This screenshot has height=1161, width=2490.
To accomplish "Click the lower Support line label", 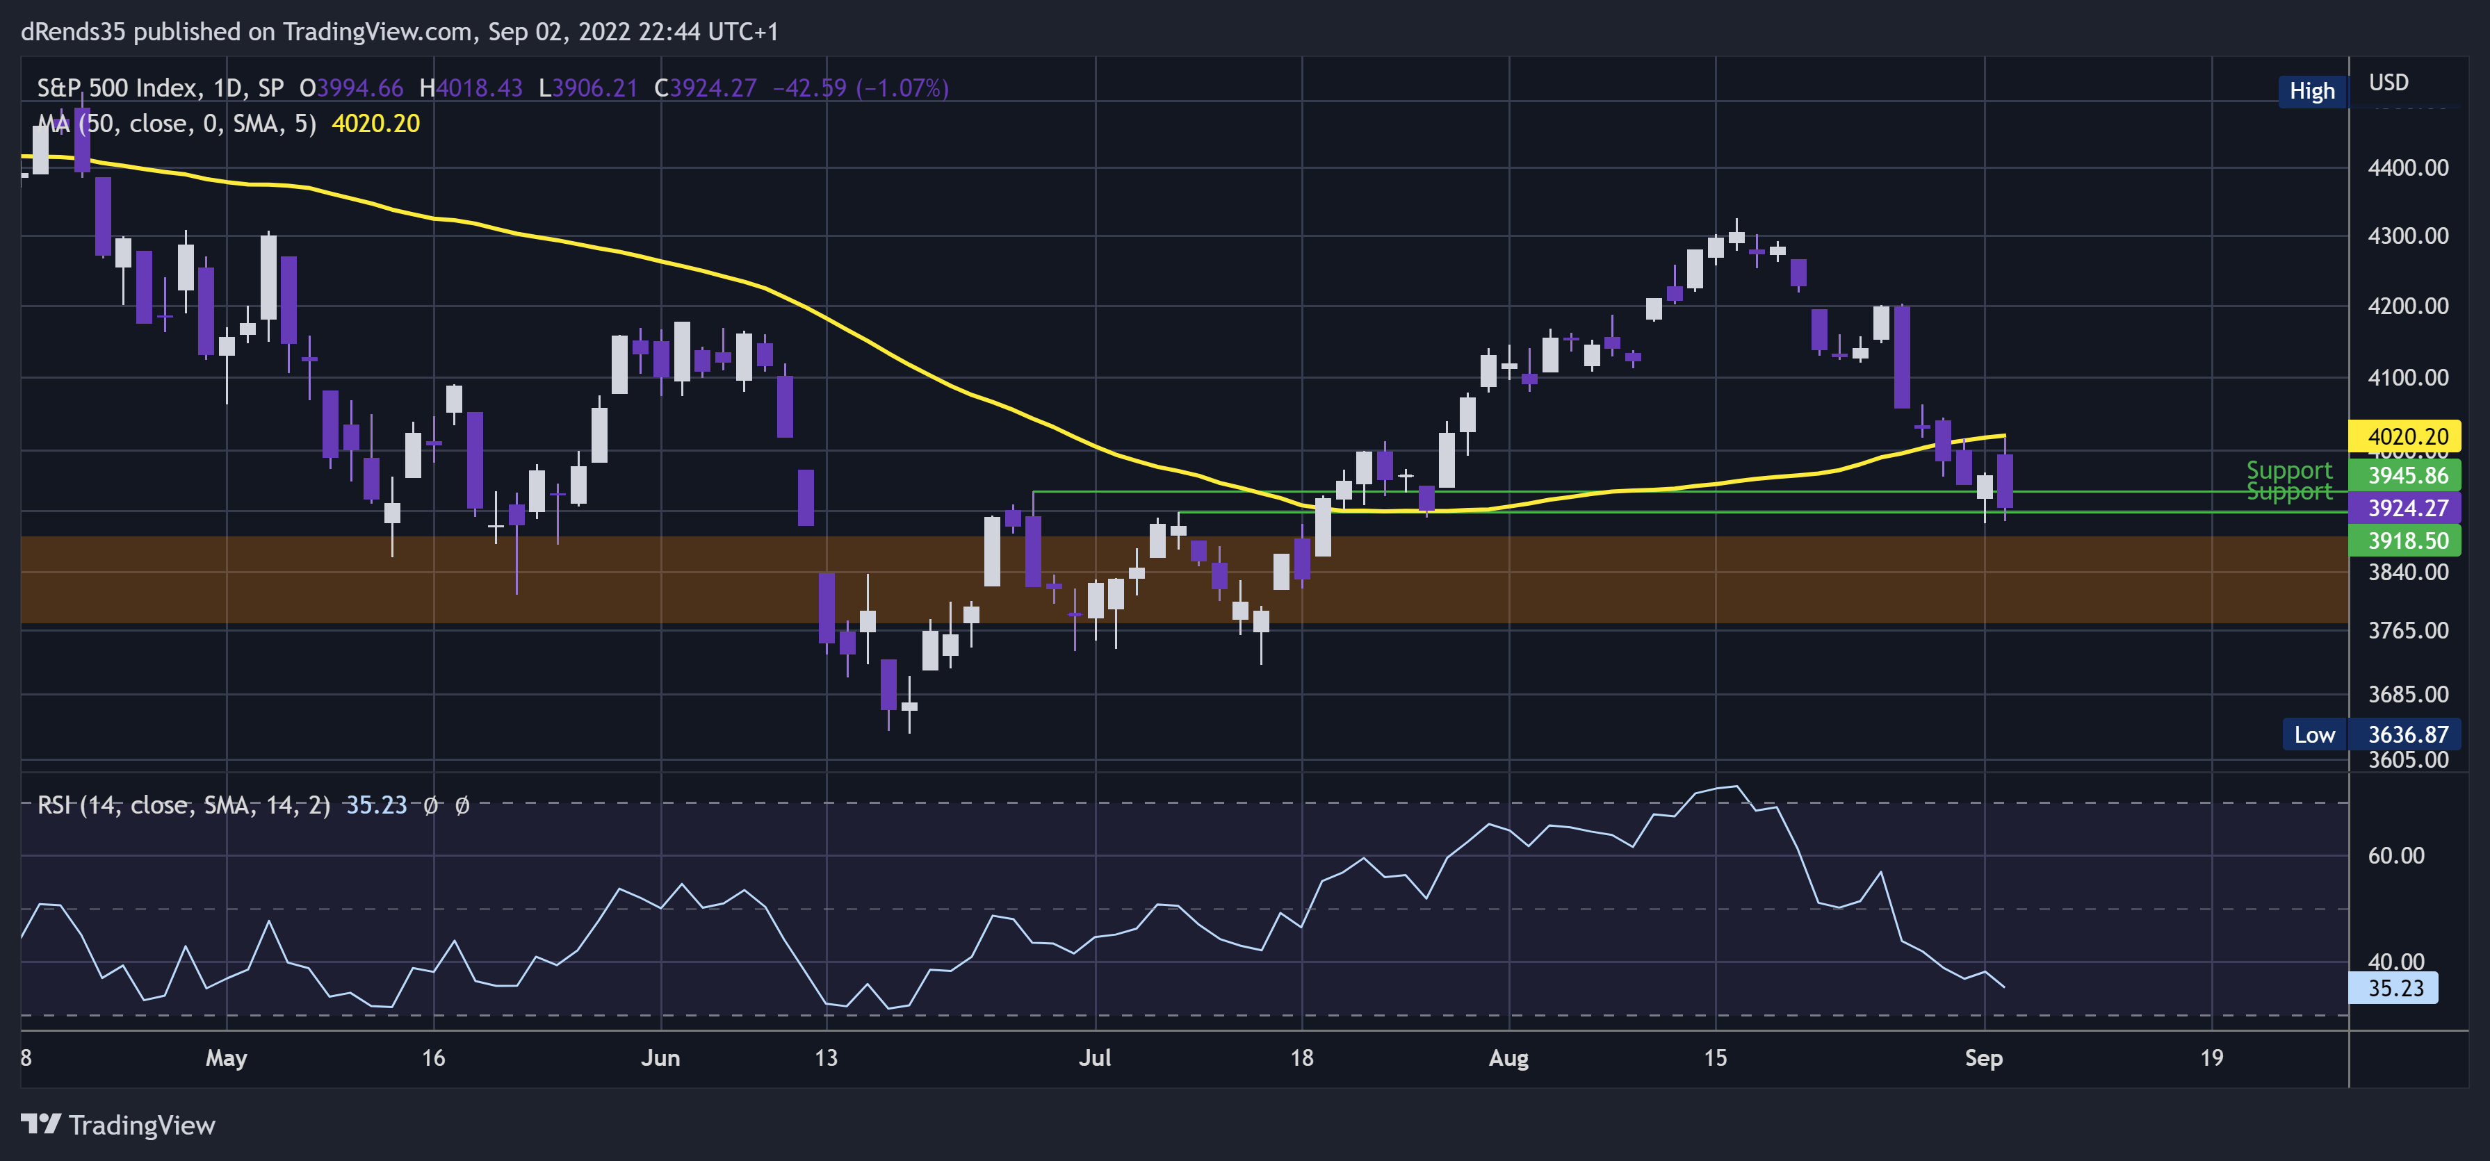I will 2289,492.
